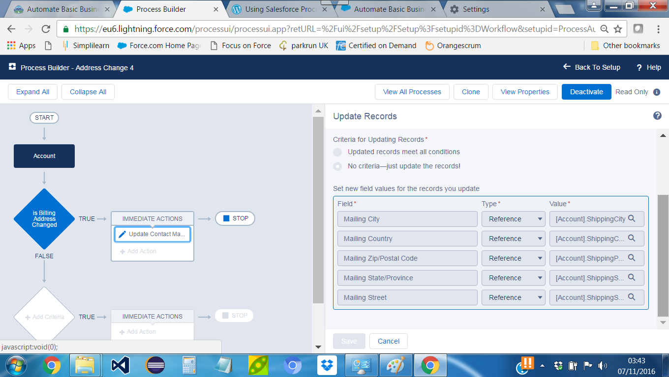The height and width of the screenshot is (377, 669).
Task: Click the Update Records panel scrollbar
Action: point(663,255)
